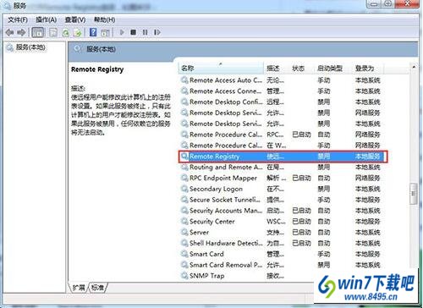The width and height of the screenshot is (423, 308).
Task: Click gear icon of Remote Access Conne... service
Action: pyautogui.click(x=184, y=91)
